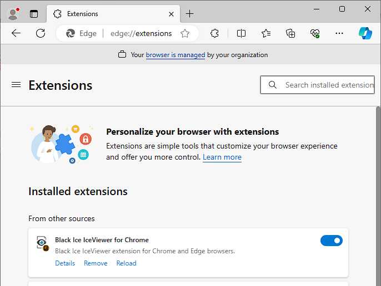Reload Black Ice IceViewer extension
The width and height of the screenshot is (381, 286).
[x=127, y=263]
